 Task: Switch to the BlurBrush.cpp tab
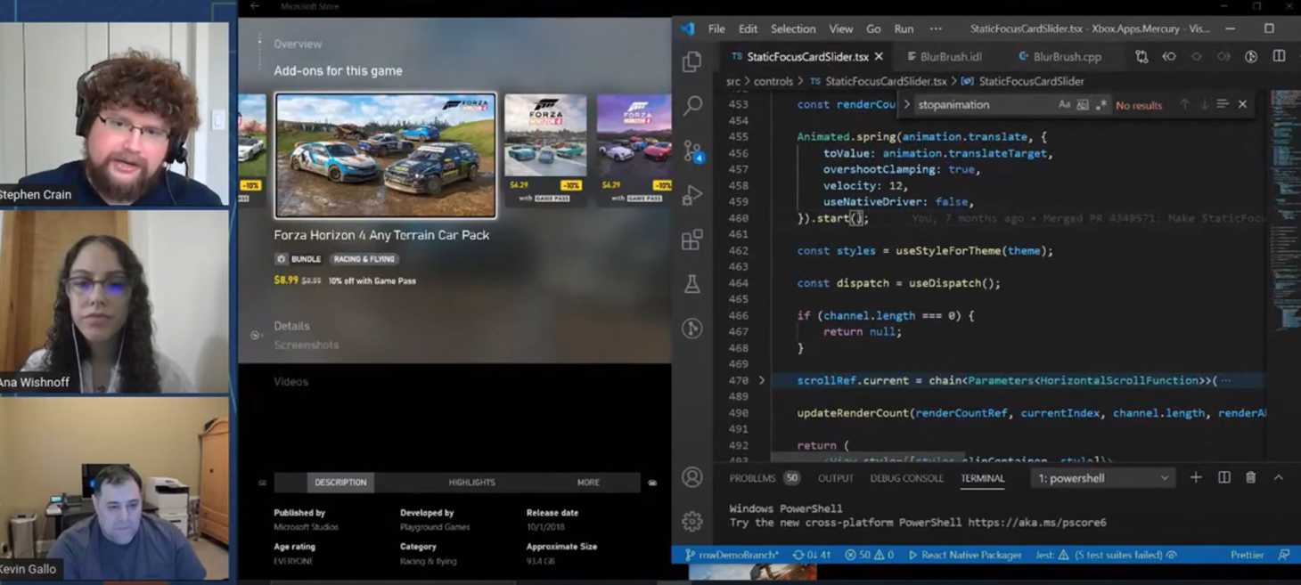click(1060, 56)
